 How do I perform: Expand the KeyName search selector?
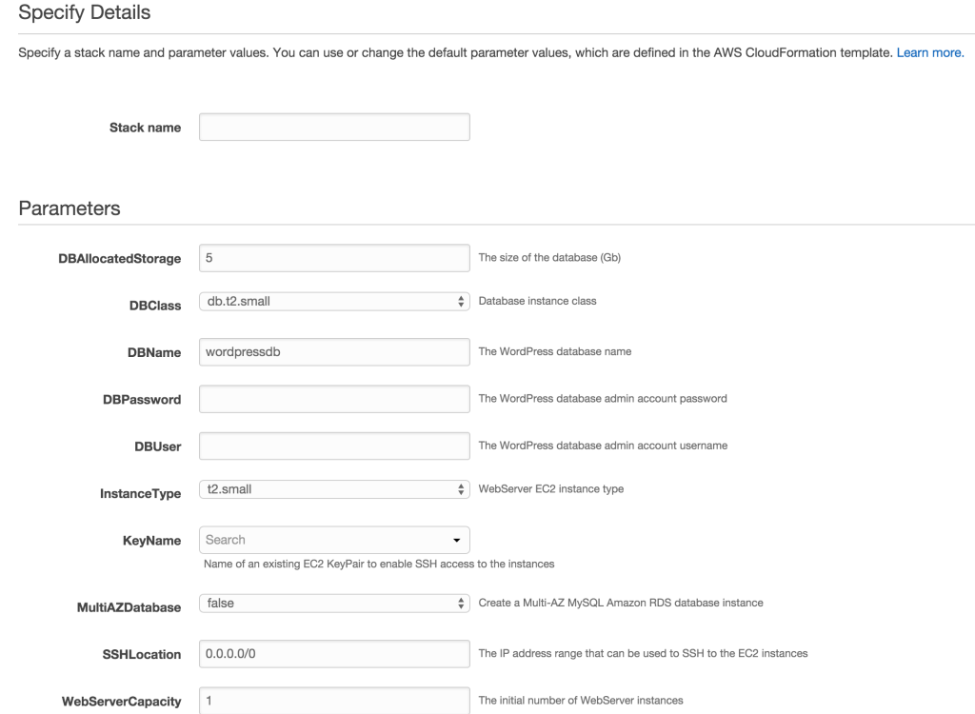pos(333,539)
